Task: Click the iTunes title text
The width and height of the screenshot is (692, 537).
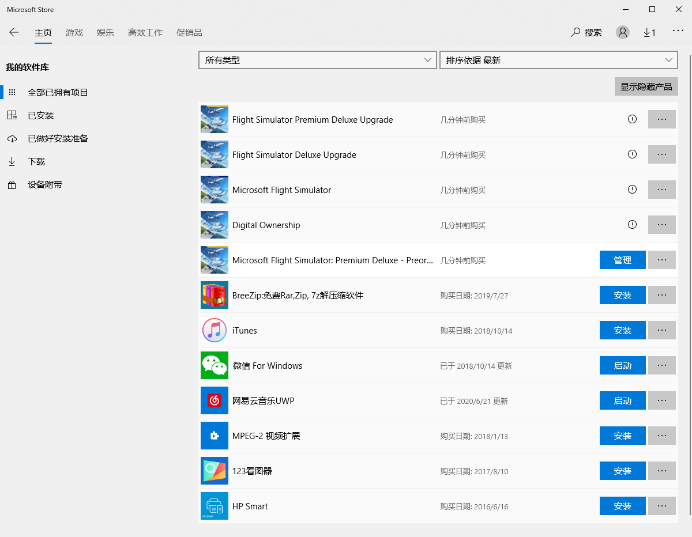Action: click(x=245, y=330)
